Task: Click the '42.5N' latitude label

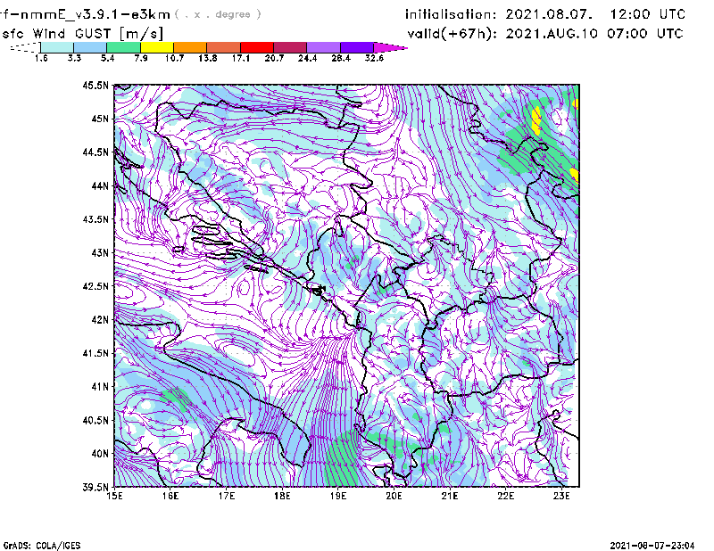Action: coord(95,286)
